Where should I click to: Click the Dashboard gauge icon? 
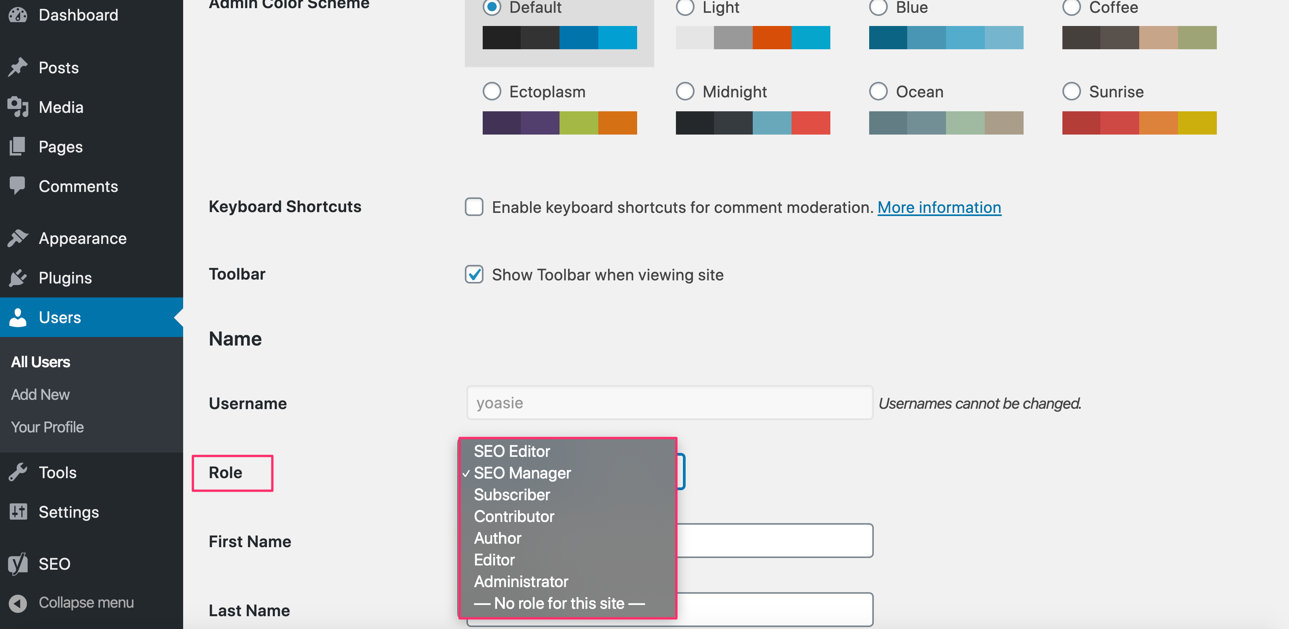coord(18,15)
